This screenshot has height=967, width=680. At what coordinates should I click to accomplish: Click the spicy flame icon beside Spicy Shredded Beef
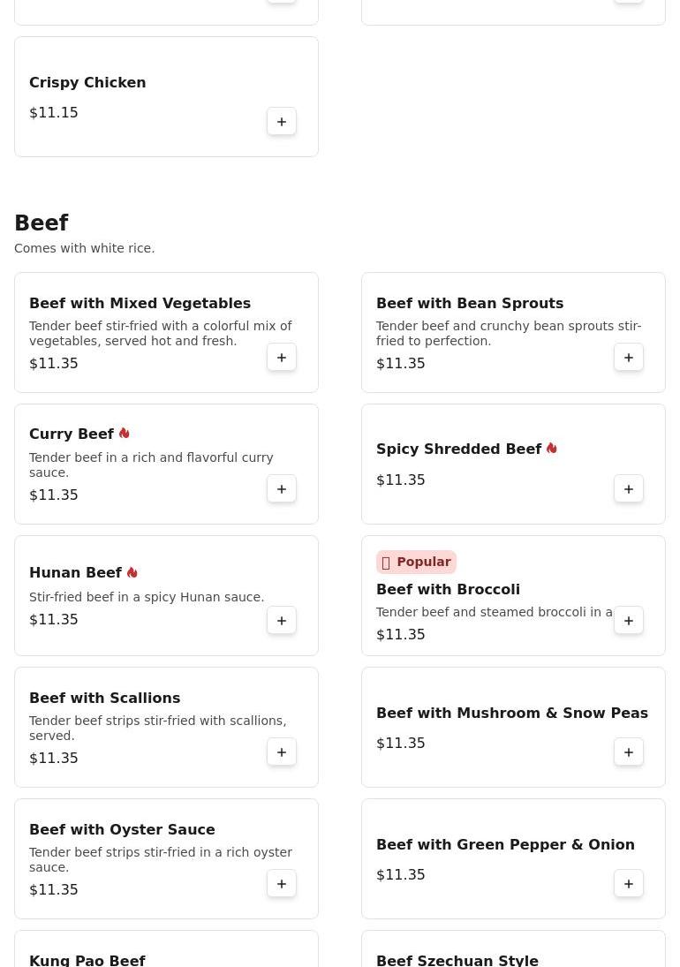552,449
